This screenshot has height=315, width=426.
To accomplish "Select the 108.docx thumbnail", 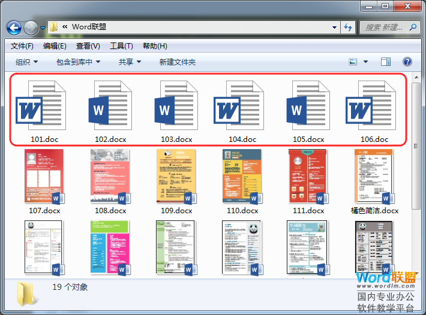I will click(x=110, y=177).
